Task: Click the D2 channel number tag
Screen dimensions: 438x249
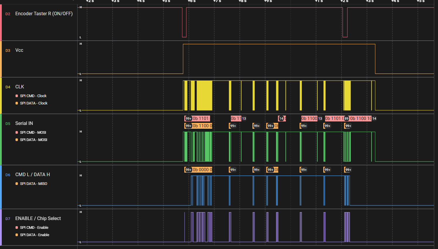Action: (x=8, y=14)
